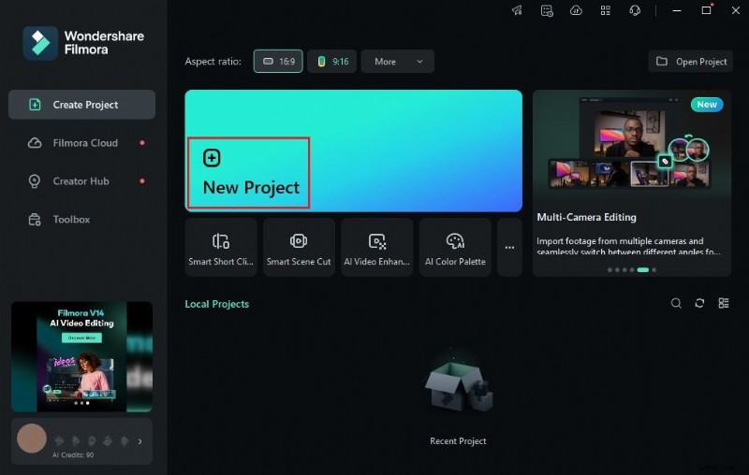
Task: Open the Creator Hub sidebar section
Action: click(x=81, y=181)
